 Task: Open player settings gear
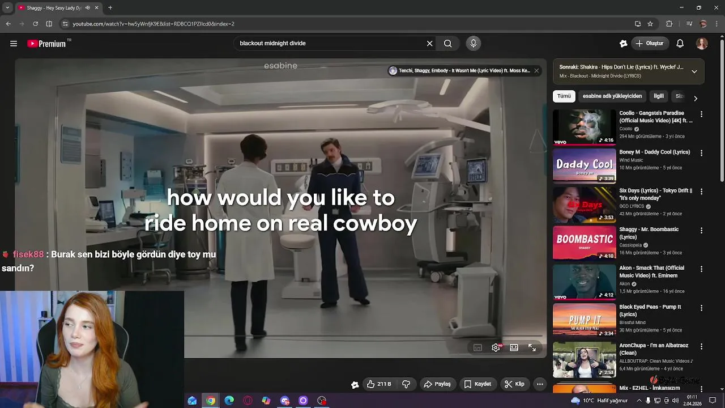[496, 348]
